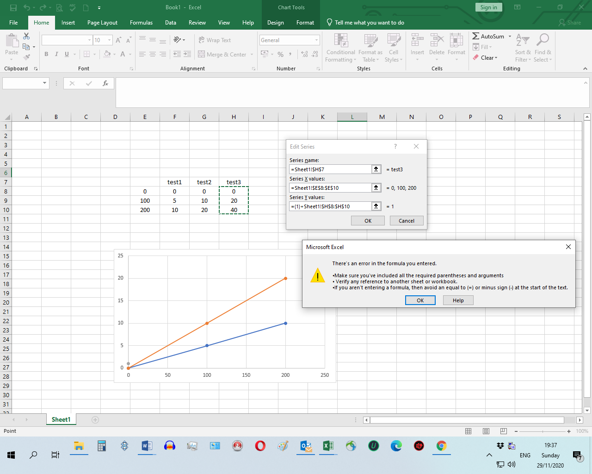
Task: Open Word from the taskbar
Action: click(147, 446)
